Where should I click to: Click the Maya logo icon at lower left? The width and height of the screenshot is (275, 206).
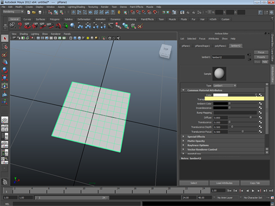5,182
